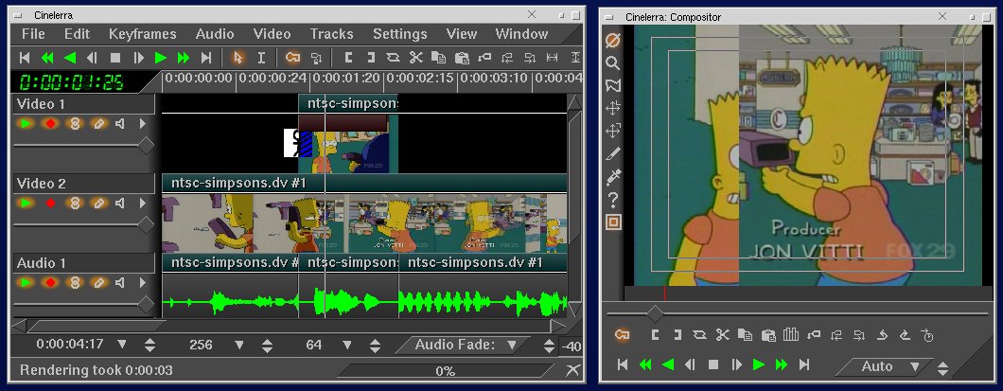The image size is (1003, 391).
Task: Mute the Audio 1 track
Action: pos(121,282)
